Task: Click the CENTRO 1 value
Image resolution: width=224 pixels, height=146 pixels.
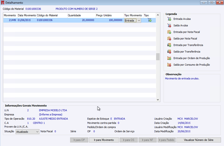Action: [x=39, y=123]
